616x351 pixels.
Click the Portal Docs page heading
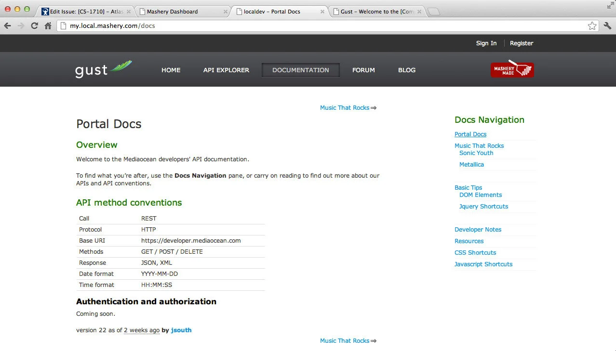pyautogui.click(x=109, y=124)
